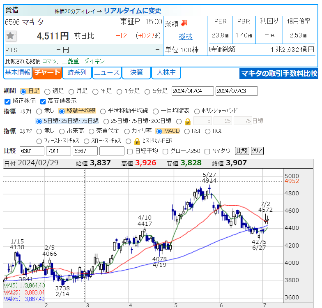The image size is (322, 308).
Task: Click the 5/27 4914 high marker on chart
Action: [209, 178]
